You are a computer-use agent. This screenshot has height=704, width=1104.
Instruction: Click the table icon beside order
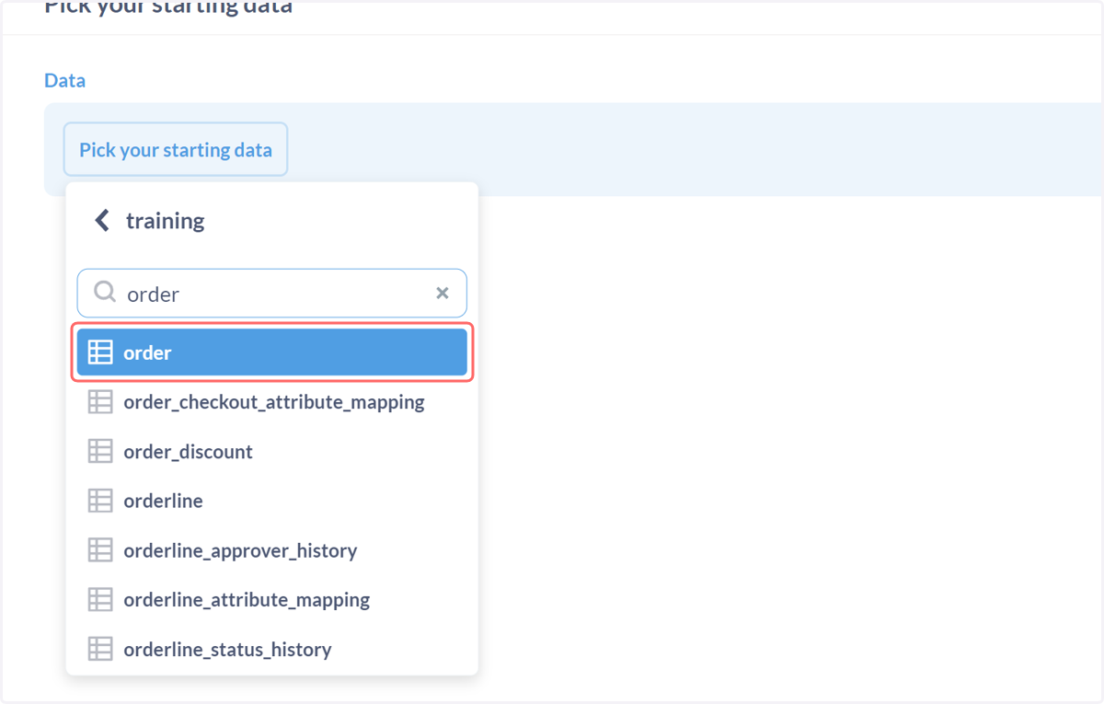tap(100, 352)
